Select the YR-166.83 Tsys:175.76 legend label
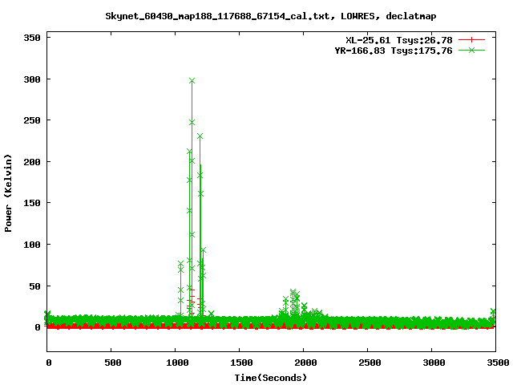 [394, 51]
